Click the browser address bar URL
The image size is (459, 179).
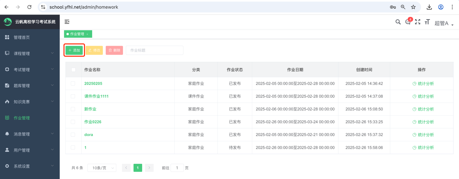click(x=84, y=7)
